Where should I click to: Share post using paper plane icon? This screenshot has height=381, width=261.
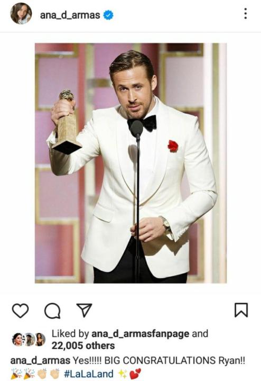point(84,310)
